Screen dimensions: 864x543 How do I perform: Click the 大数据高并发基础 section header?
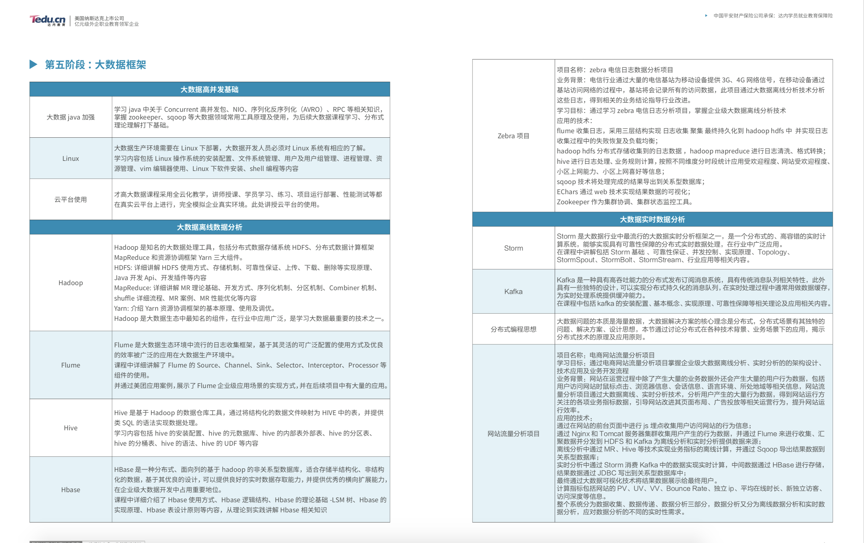tap(209, 89)
